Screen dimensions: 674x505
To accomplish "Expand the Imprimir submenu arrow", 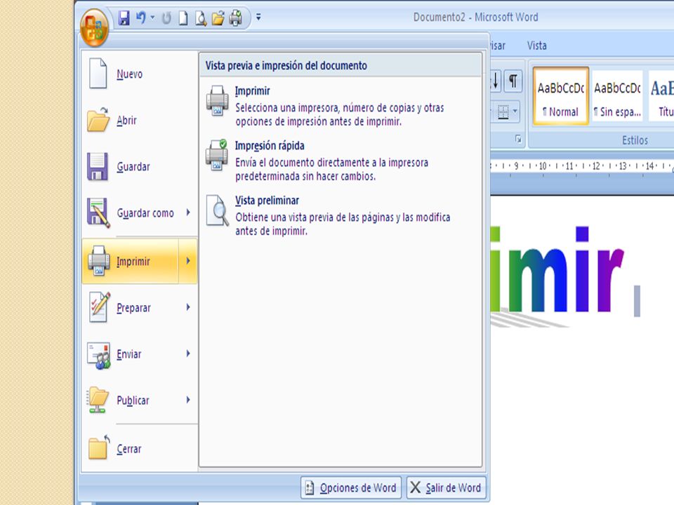I will click(x=188, y=261).
